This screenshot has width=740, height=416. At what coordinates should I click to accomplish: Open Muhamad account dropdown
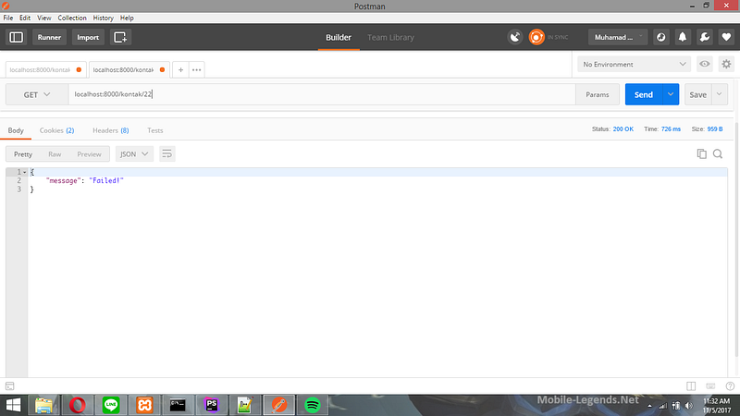(618, 37)
